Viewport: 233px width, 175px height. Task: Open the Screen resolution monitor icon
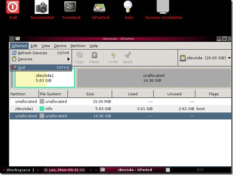pos(163,7)
